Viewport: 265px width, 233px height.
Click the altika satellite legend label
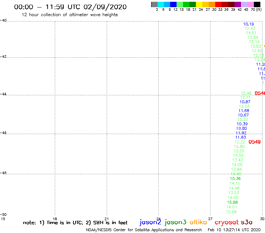click(x=198, y=222)
